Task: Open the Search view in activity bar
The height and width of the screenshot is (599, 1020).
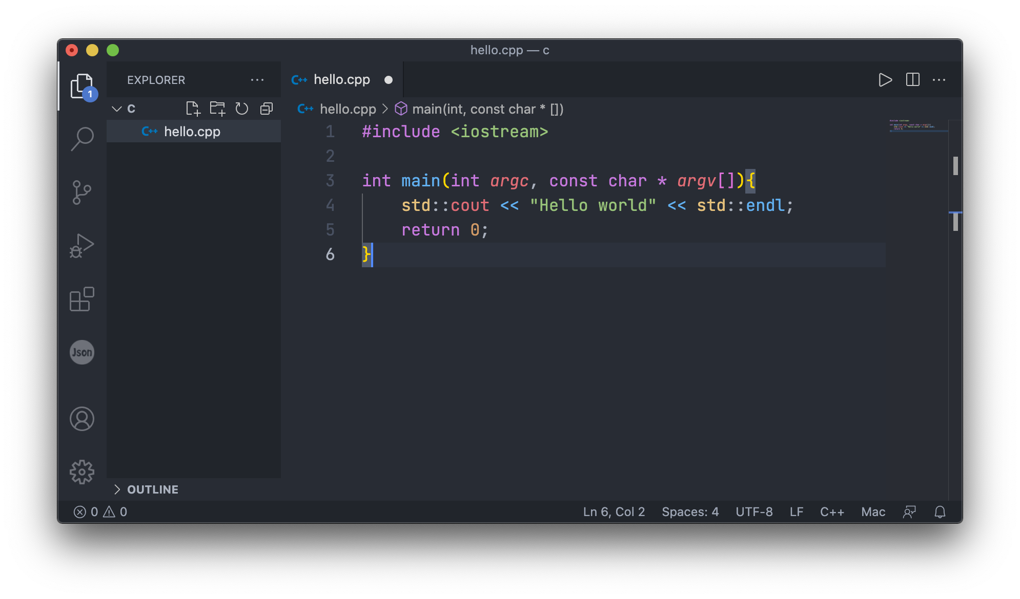Action: [x=82, y=139]
